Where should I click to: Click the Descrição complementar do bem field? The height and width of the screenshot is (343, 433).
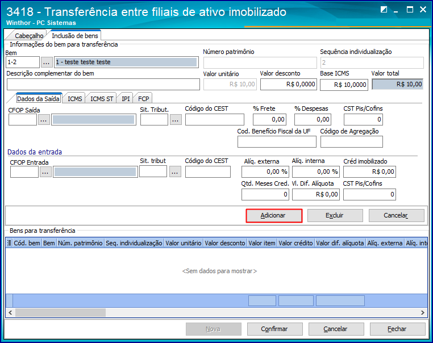coord(103,85)
